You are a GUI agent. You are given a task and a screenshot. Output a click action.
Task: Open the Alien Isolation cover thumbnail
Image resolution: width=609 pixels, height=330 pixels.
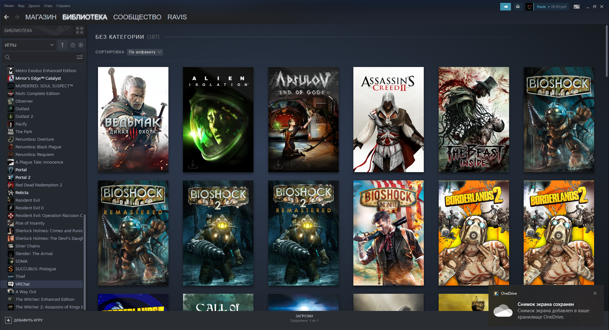tap(218, 119)
